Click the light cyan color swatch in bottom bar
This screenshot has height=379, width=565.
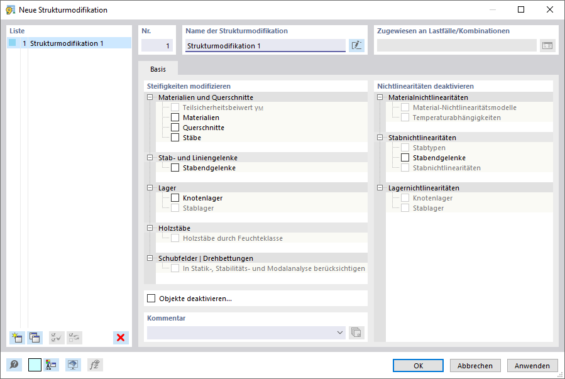point(35,365)
